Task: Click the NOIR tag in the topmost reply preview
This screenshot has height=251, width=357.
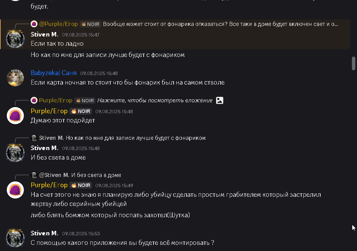Action: point(90,24)
